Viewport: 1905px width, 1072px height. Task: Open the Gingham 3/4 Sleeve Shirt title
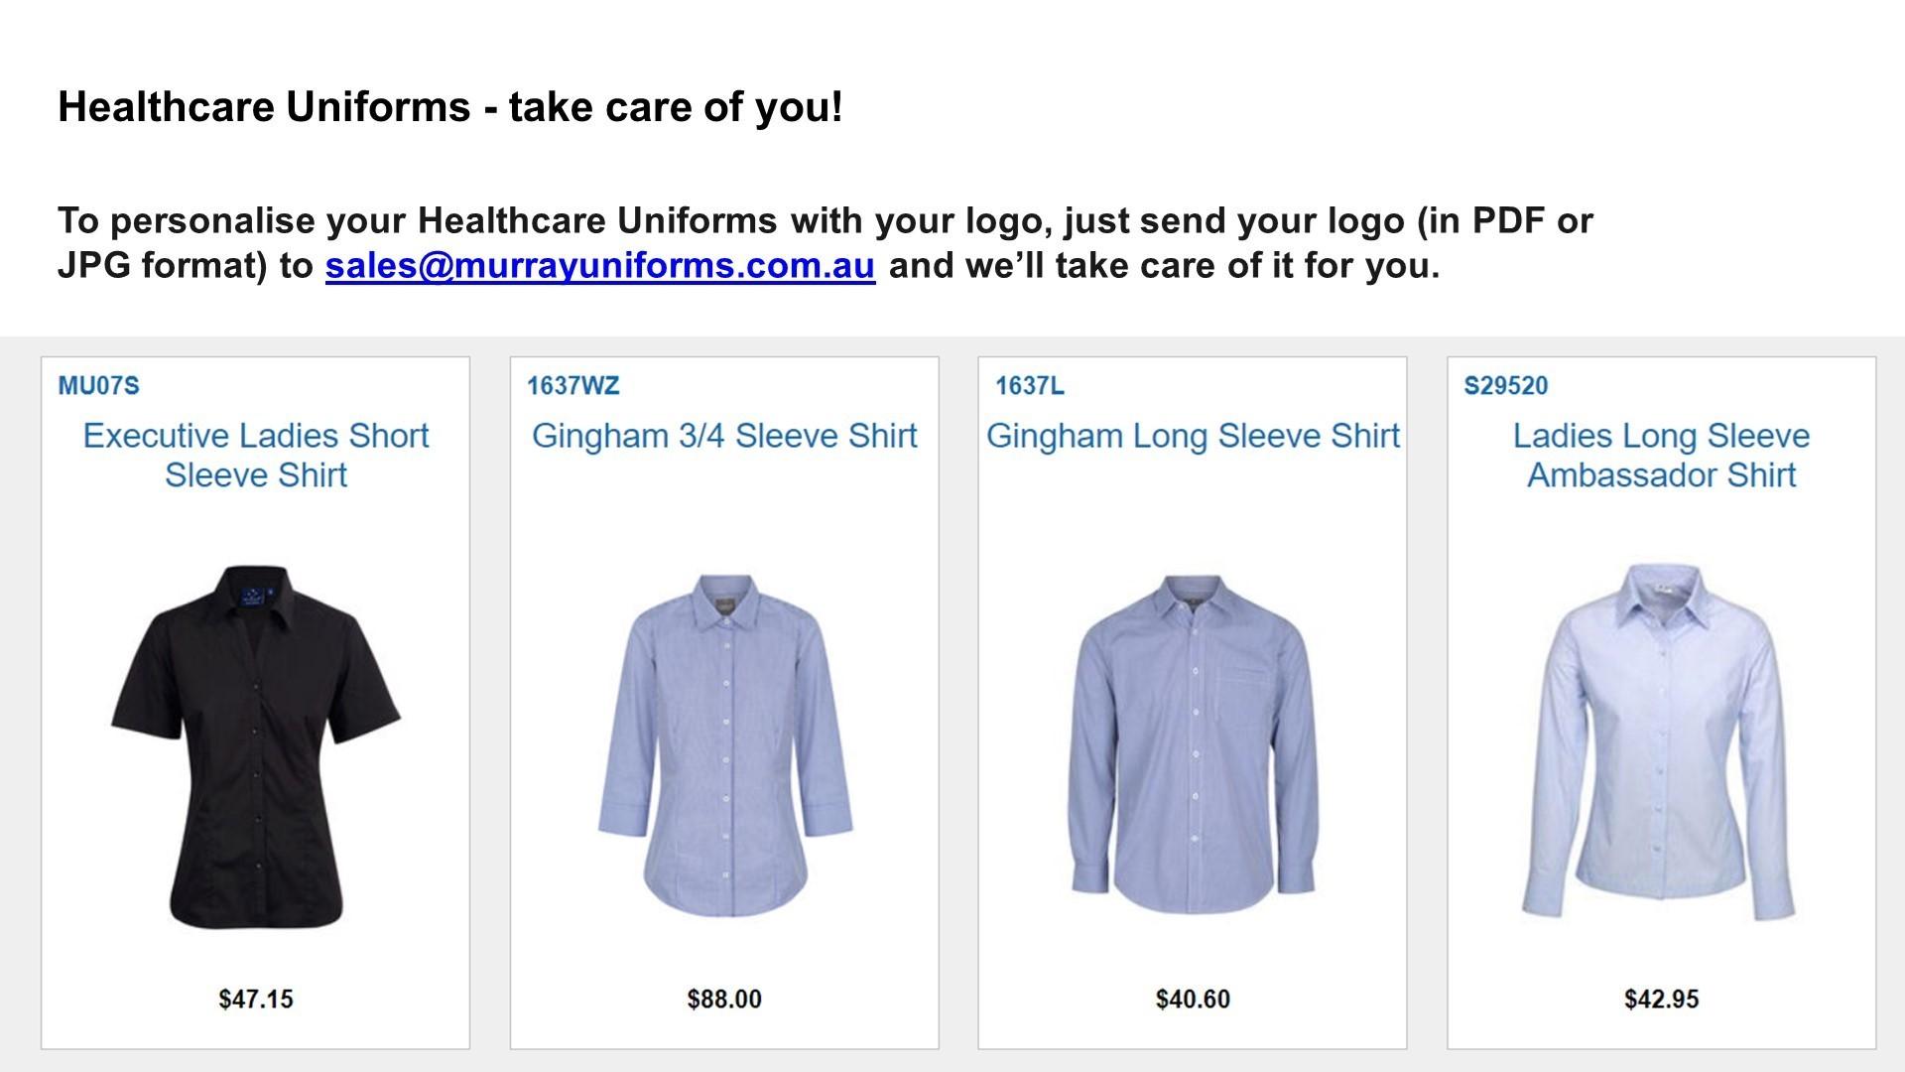tap(724, 436)
